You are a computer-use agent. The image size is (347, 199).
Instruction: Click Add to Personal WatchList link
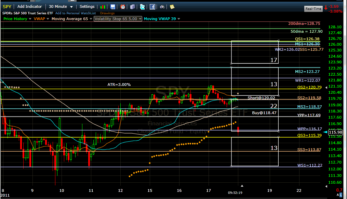pyautogui.click(x=76, y=13)
